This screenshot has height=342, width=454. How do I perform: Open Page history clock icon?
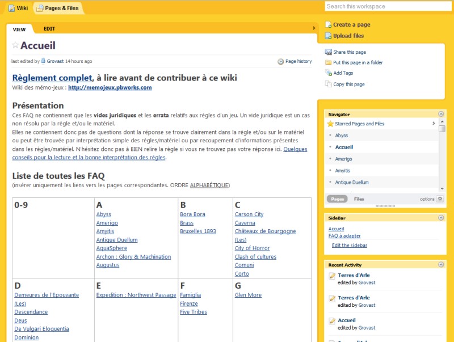point(281,61)
